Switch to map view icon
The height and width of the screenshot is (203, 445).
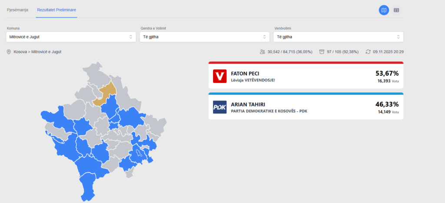[384, 10]
